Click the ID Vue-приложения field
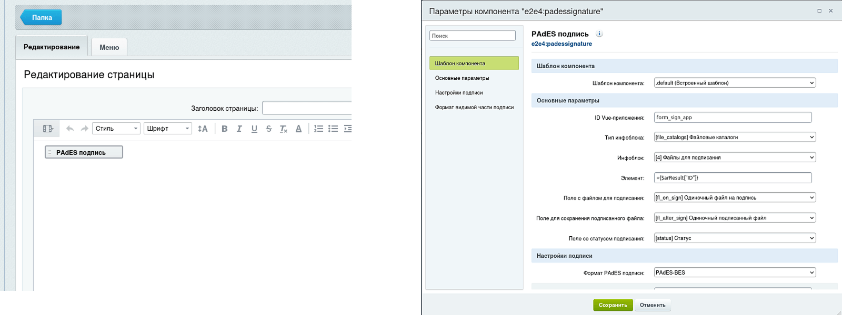Viewport: 842px width, 315px height. point(733,118)
